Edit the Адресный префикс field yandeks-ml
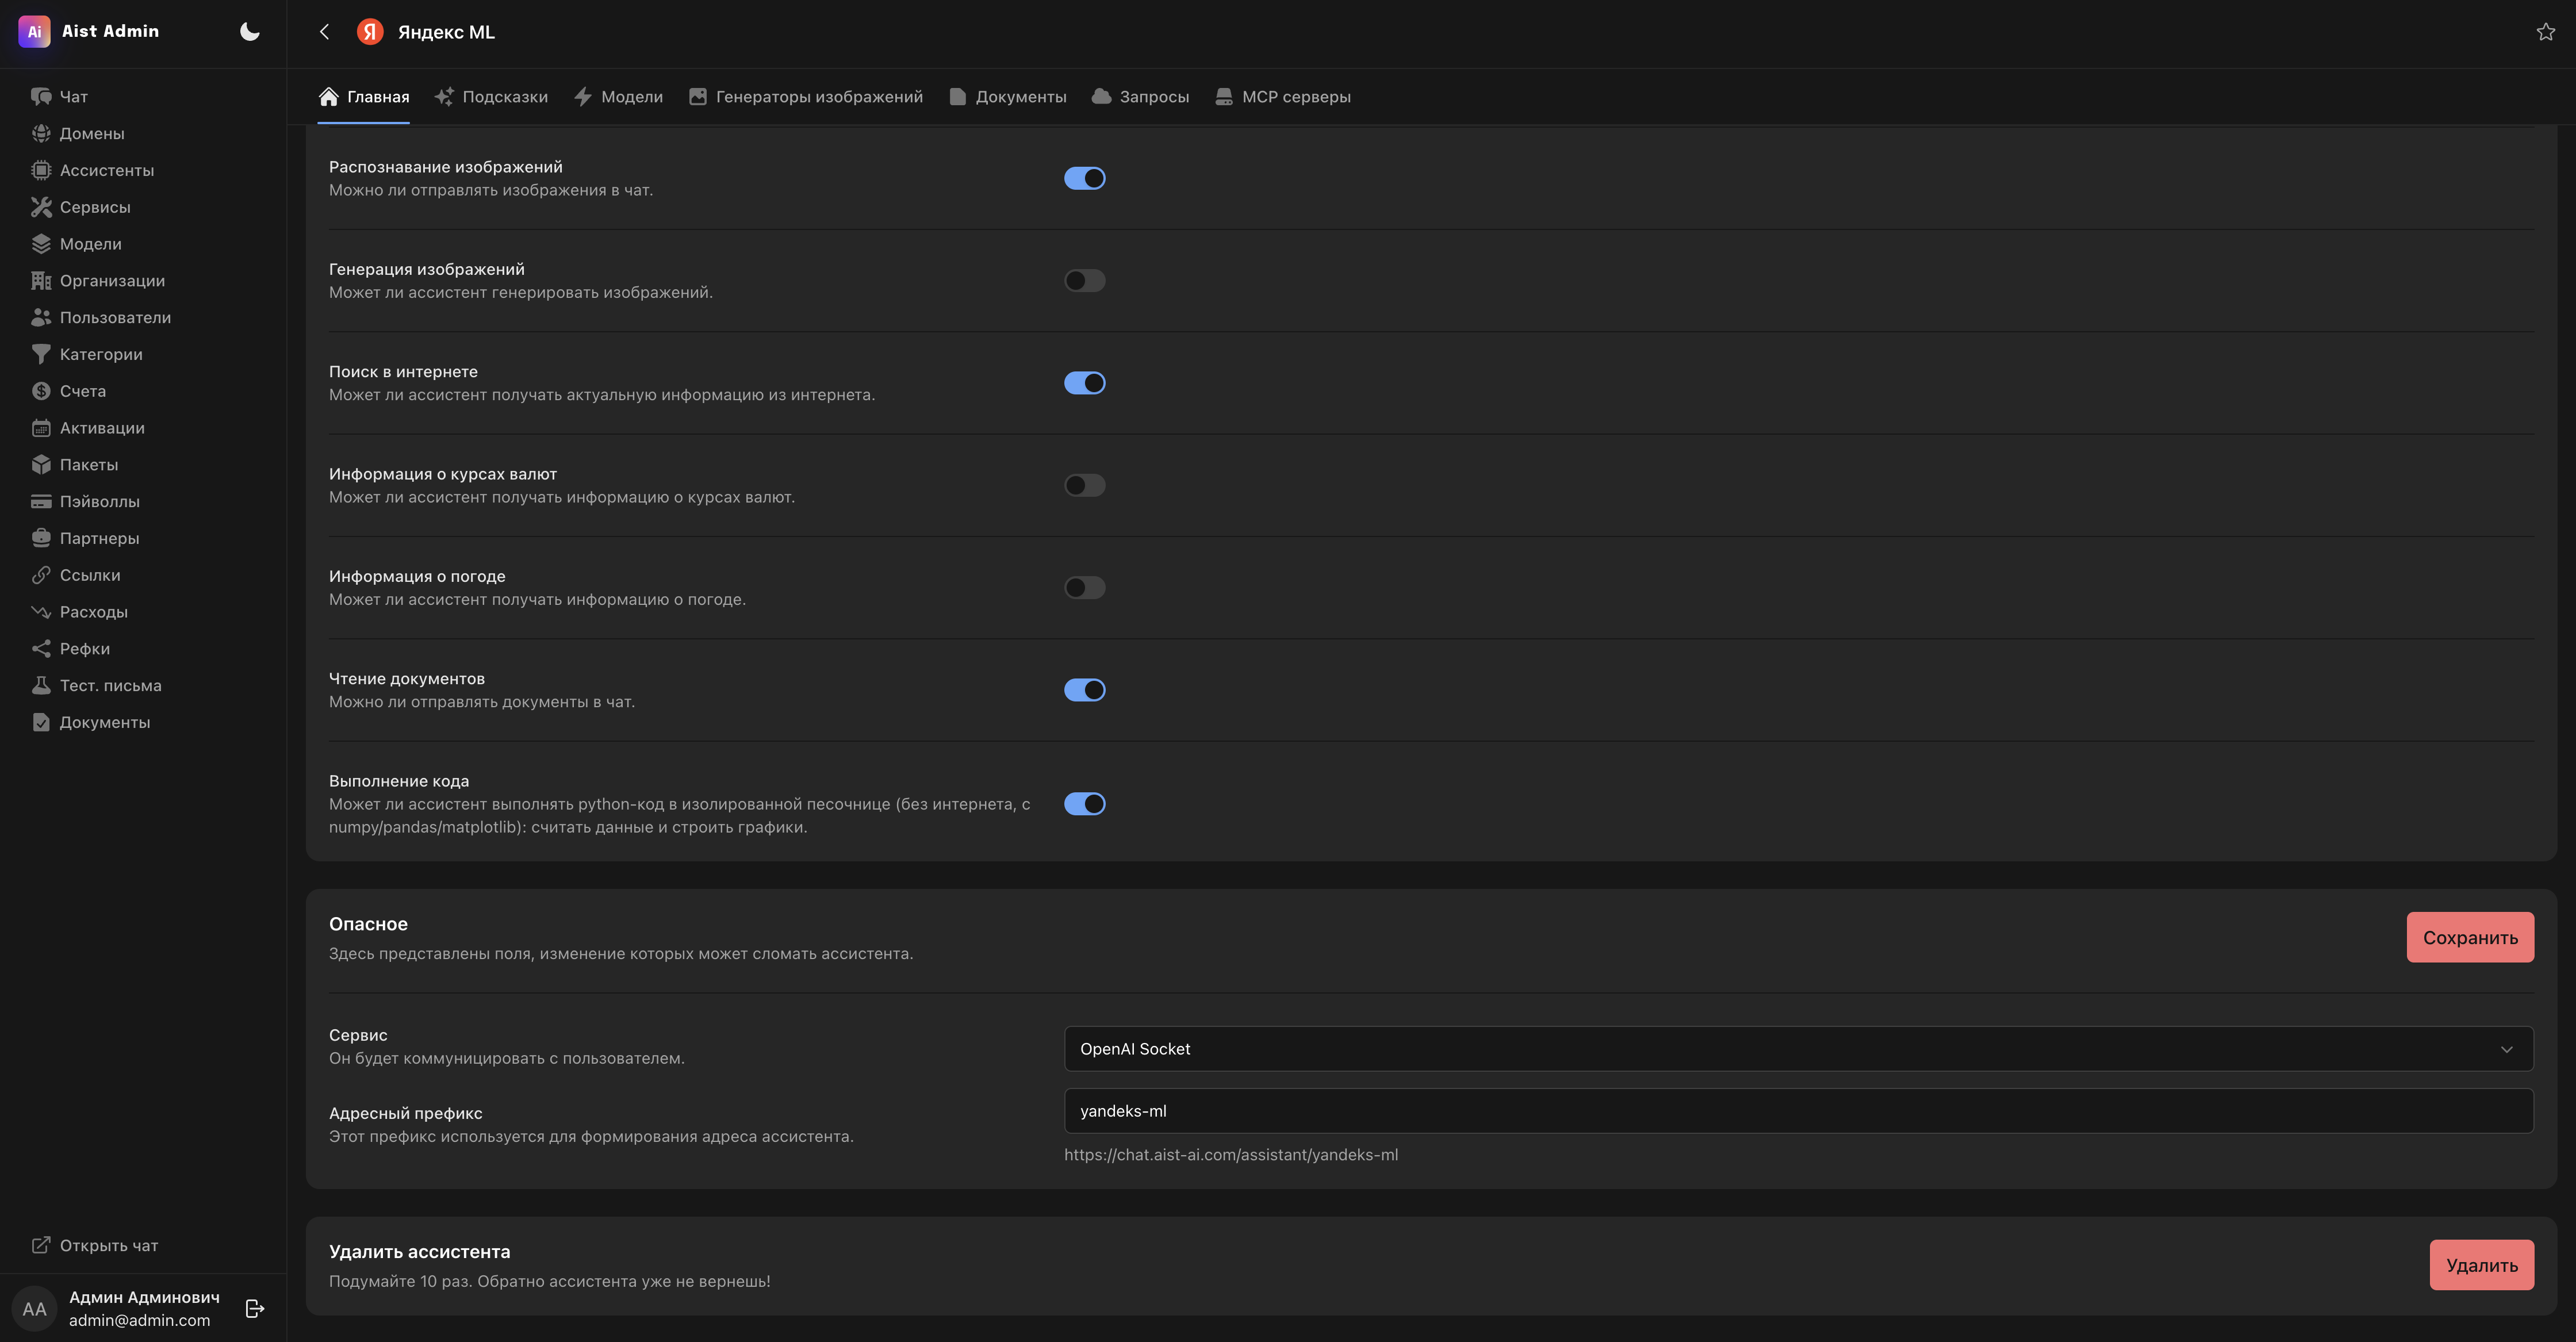The width and height of the screenshot is (2576, 1342). pyautogui.click(x=1798, y=1111)
